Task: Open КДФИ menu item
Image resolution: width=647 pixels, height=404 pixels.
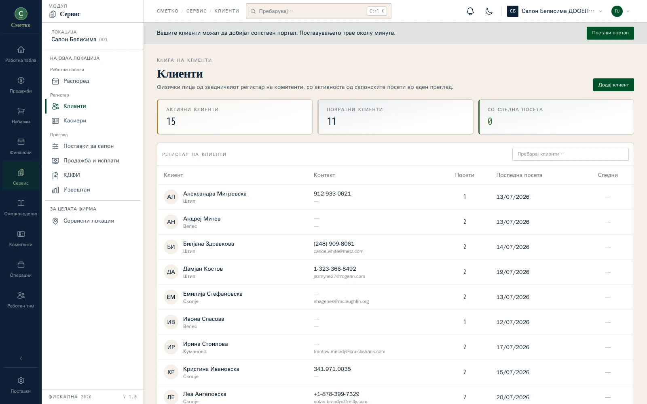Action: tap(93, 175)
